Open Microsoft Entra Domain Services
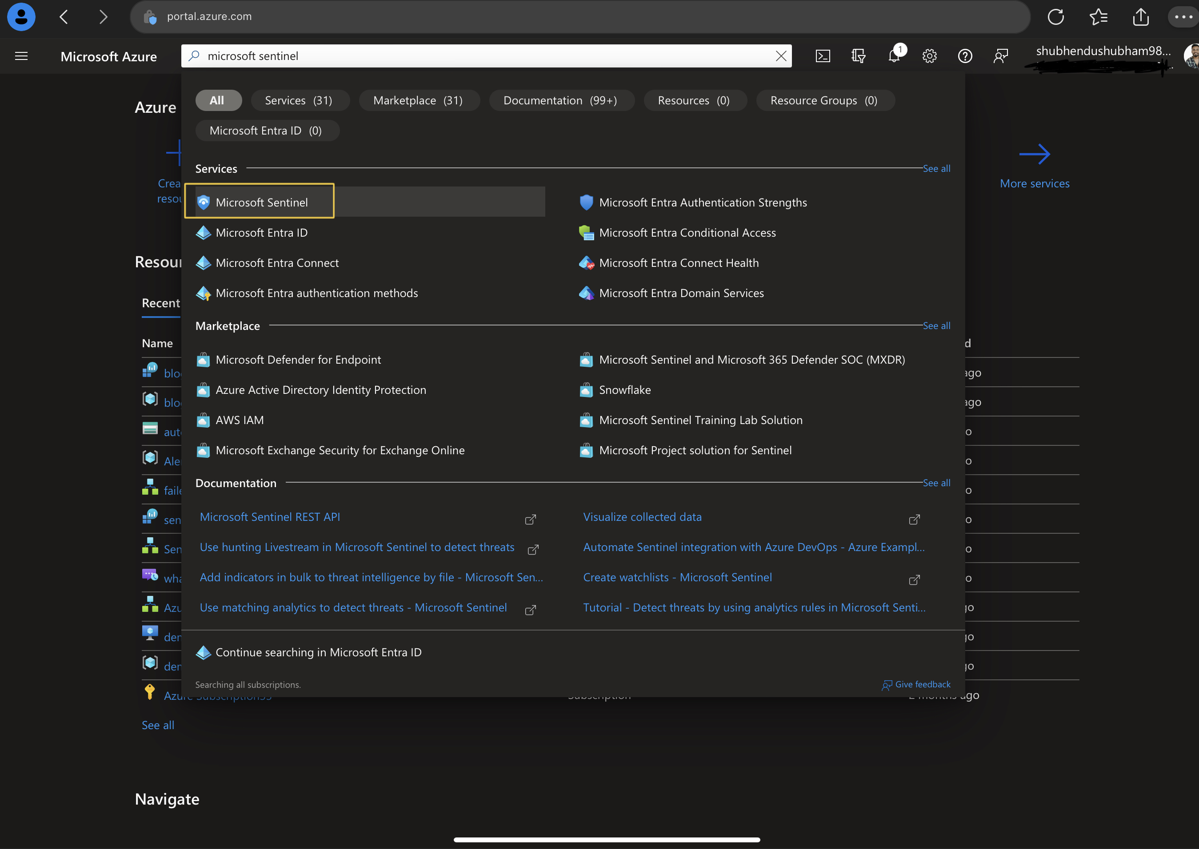 (671, 293)
